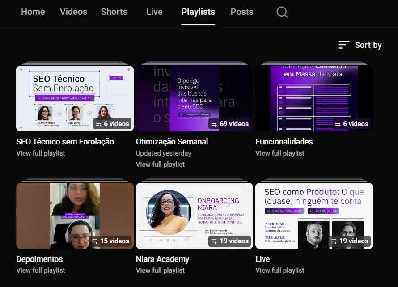
Task: View full playlist for Otimização Semanal
Action: point(160,165)
